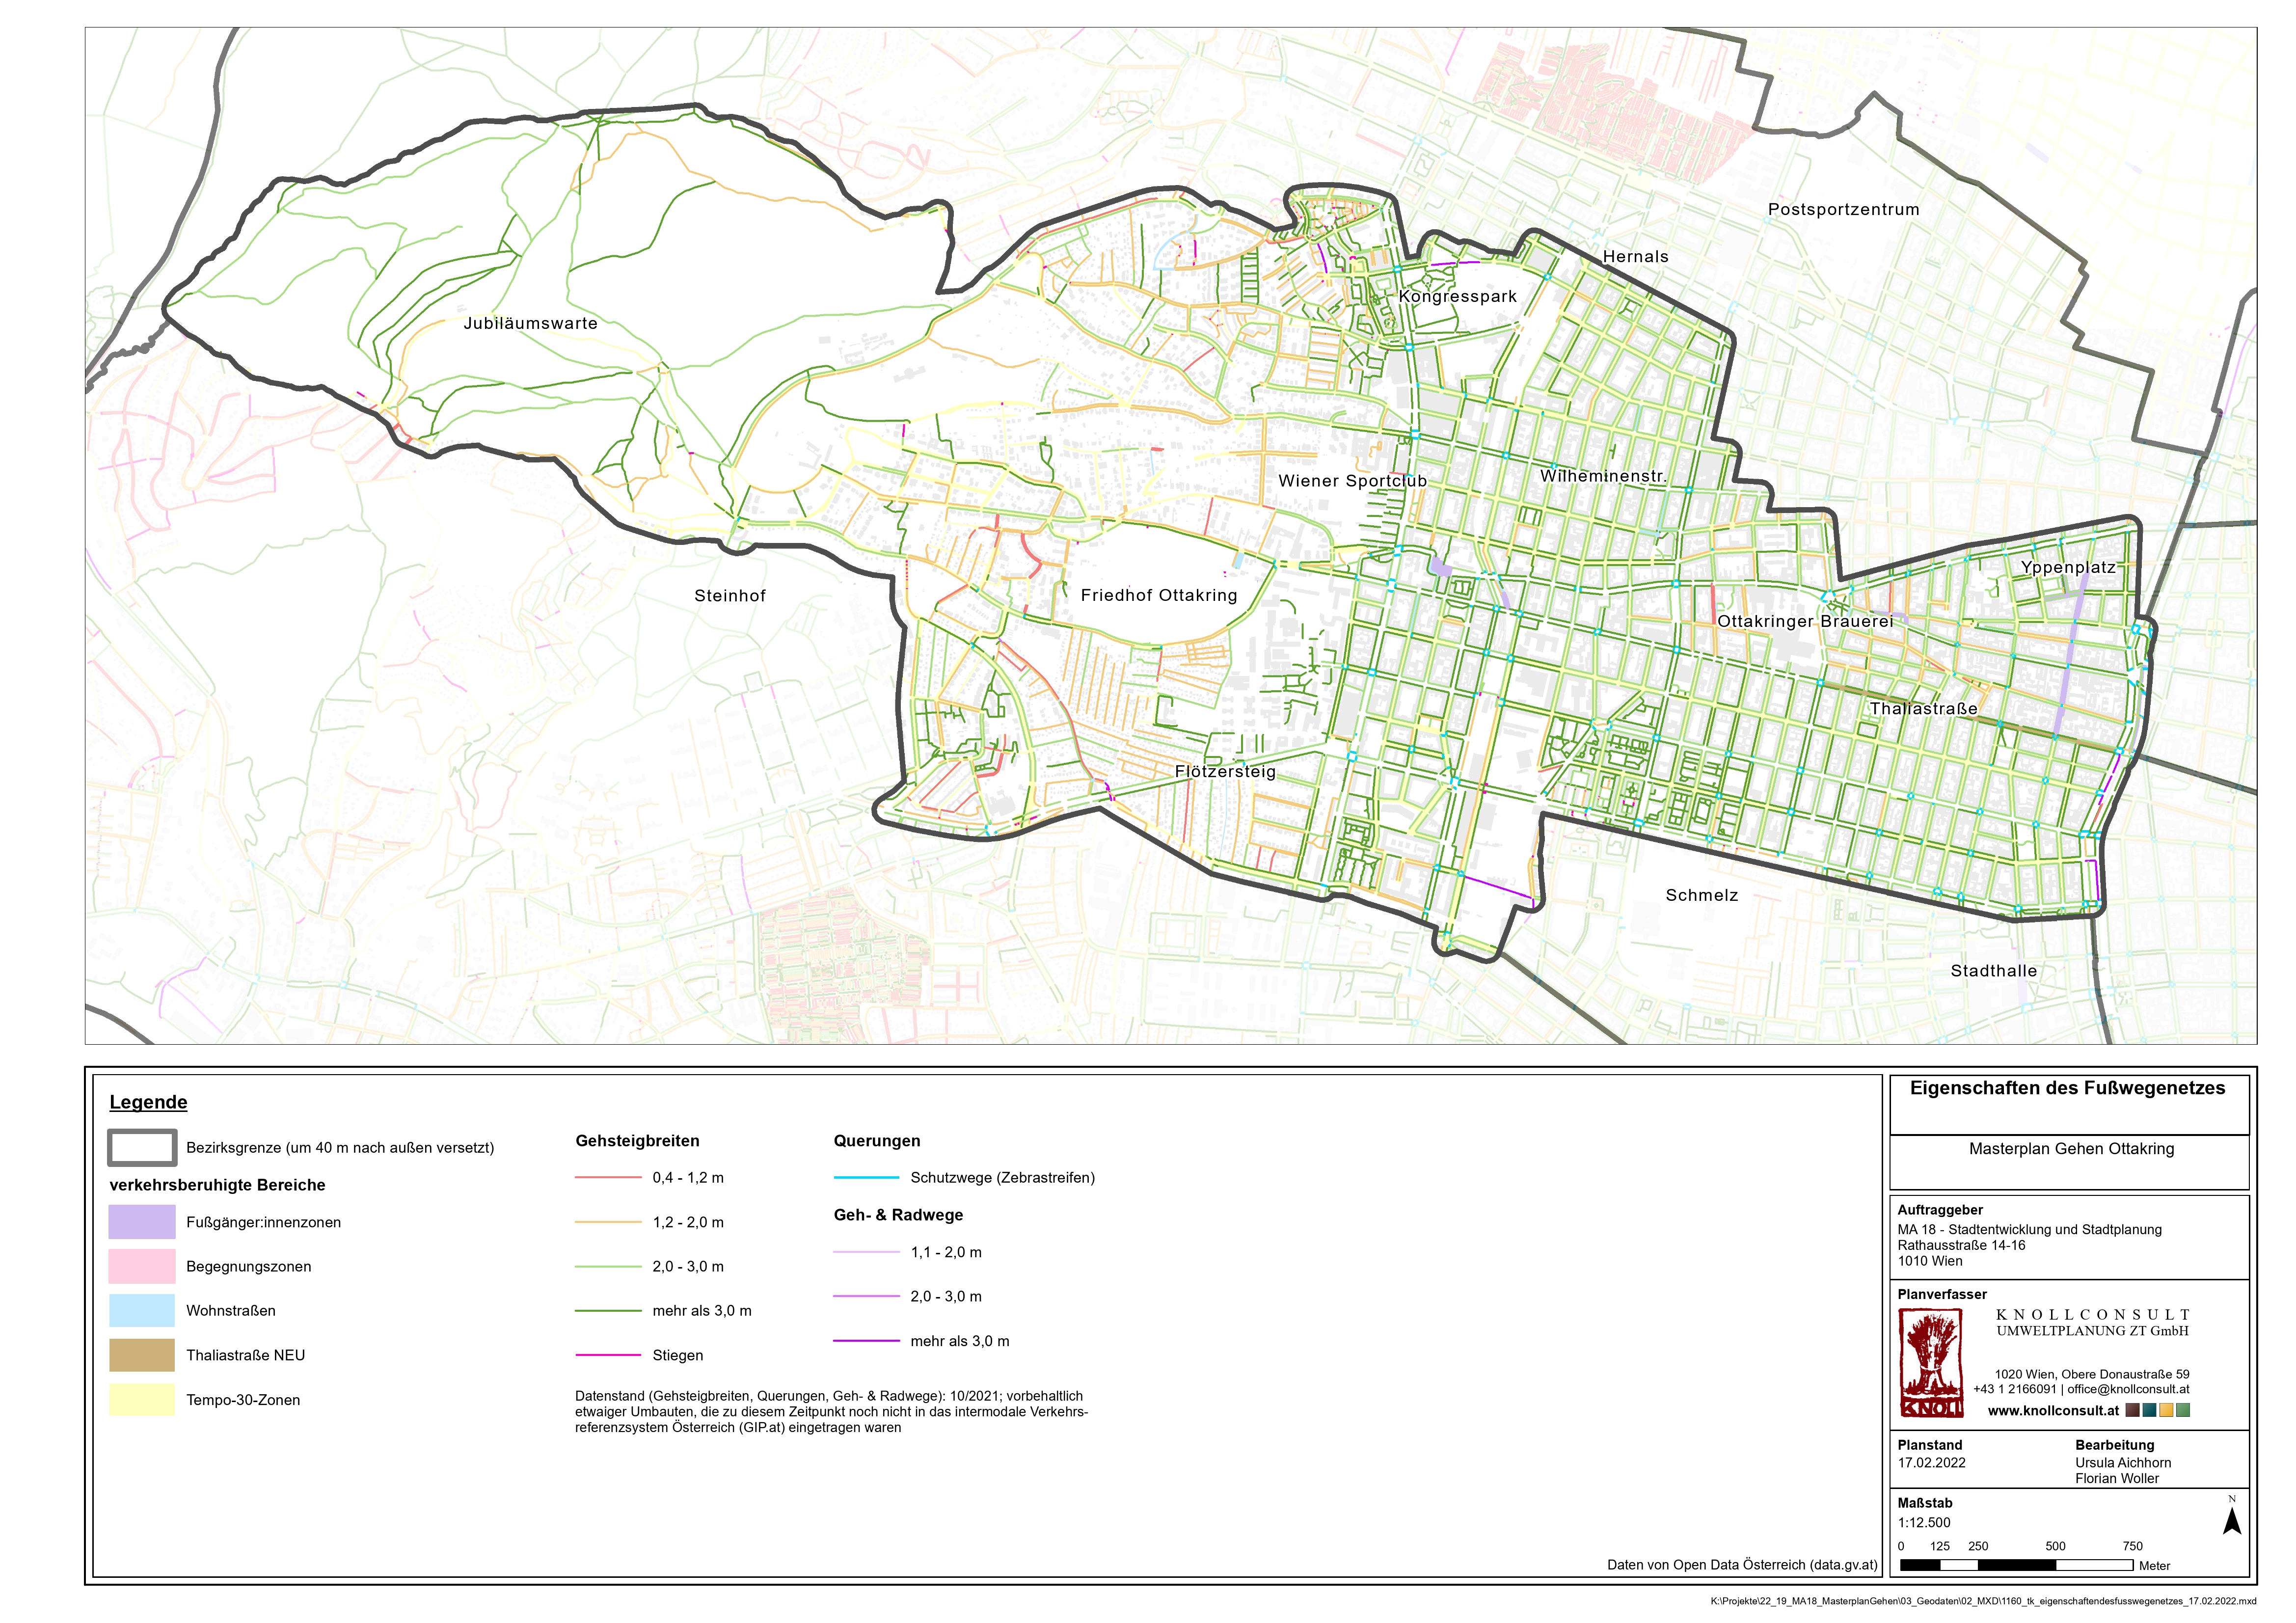Click the office@knollconsult.at email address

2128,1389
